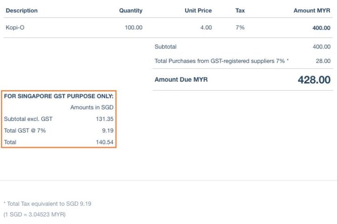Click the Amounts in SGD label
The image size is (337, 224).
(x=92, y=107)
